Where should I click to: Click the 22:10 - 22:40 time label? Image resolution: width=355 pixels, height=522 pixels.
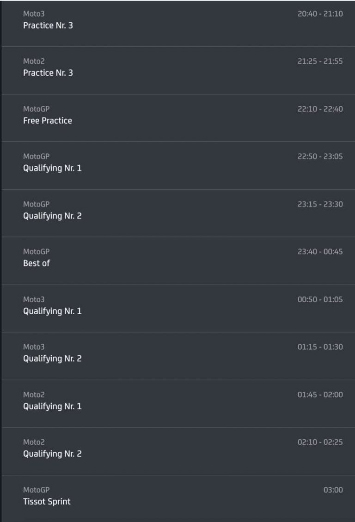pyautogui.click(x=320, y=109)
